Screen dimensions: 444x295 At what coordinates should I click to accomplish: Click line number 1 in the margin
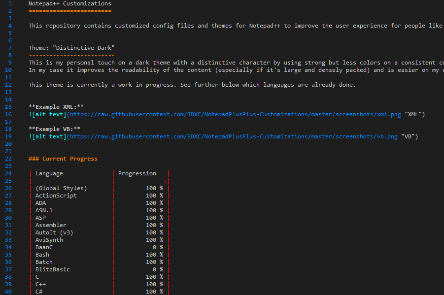[x=10, y=3]
